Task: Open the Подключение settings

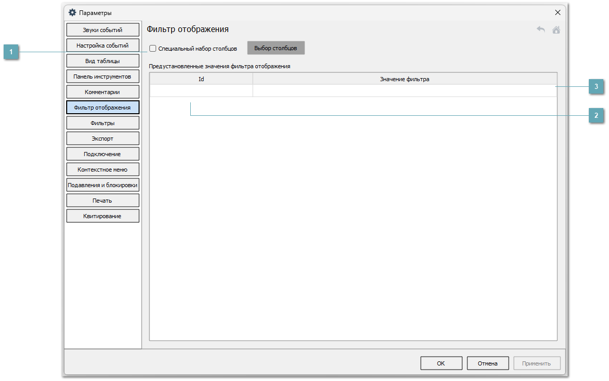Action: tap(102, 154)
